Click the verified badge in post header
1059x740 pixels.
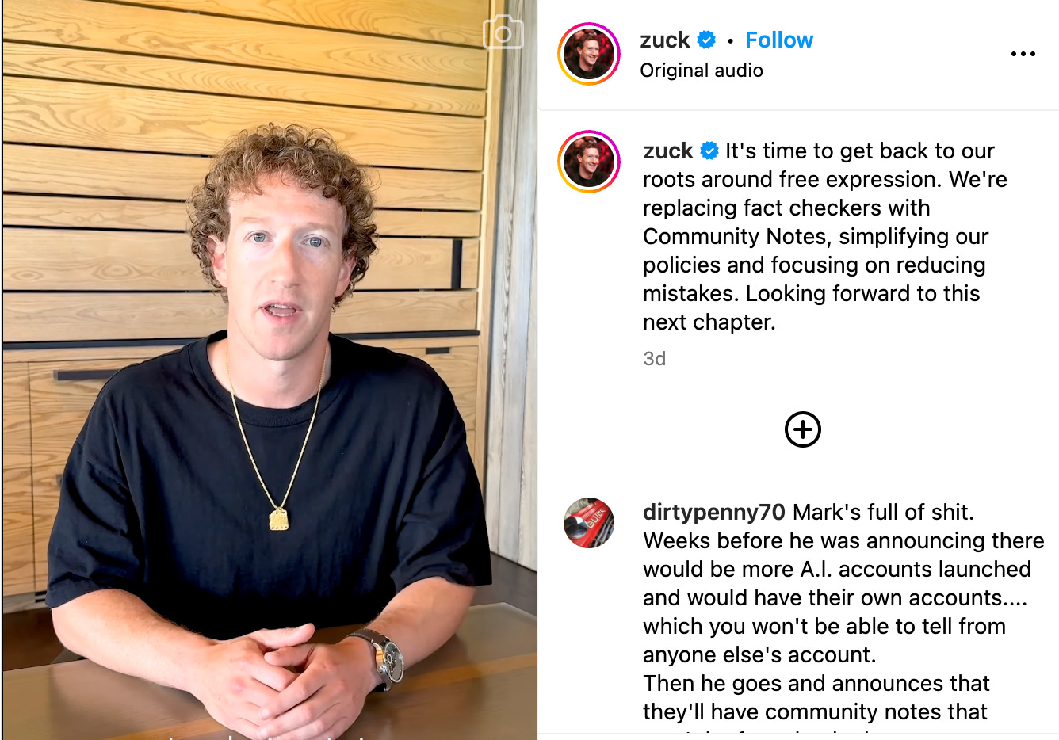(706, 40)
